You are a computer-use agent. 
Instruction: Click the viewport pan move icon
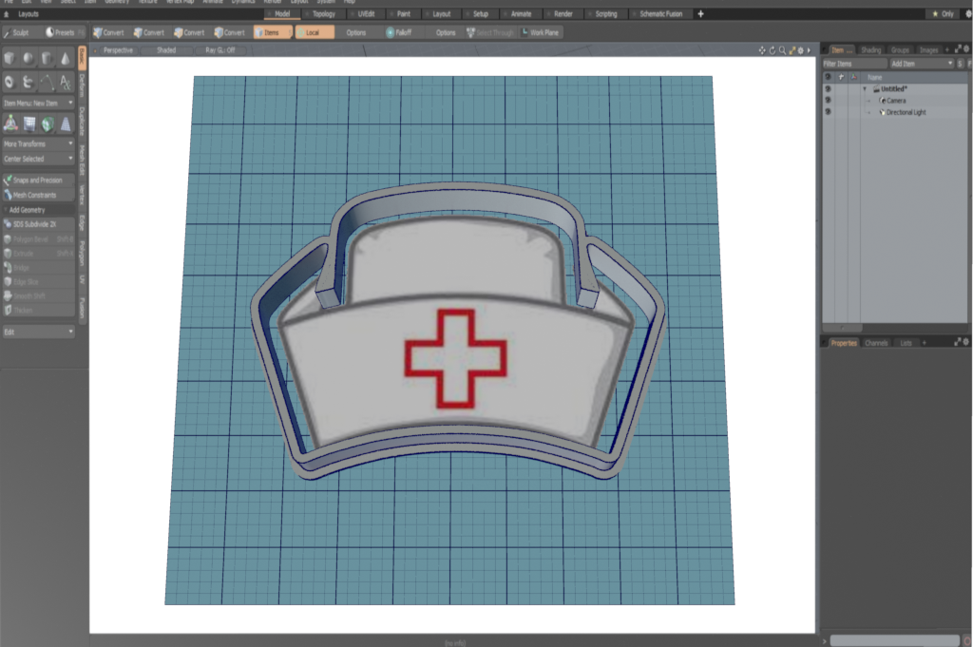tap(763, 49)
